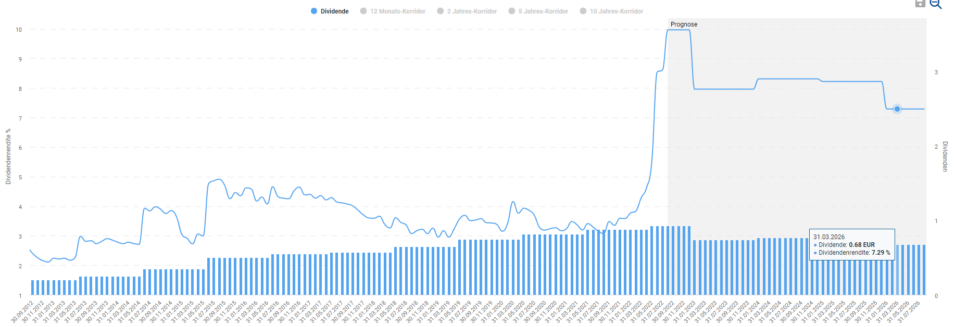Toggle the Dividende legend series
Viewport: 955px width, 327px height.
(330, 11)
